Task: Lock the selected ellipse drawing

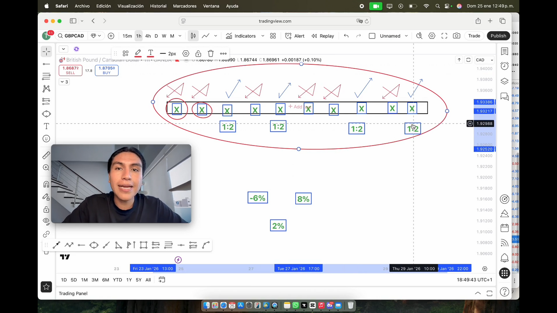Action: [198, 54]
